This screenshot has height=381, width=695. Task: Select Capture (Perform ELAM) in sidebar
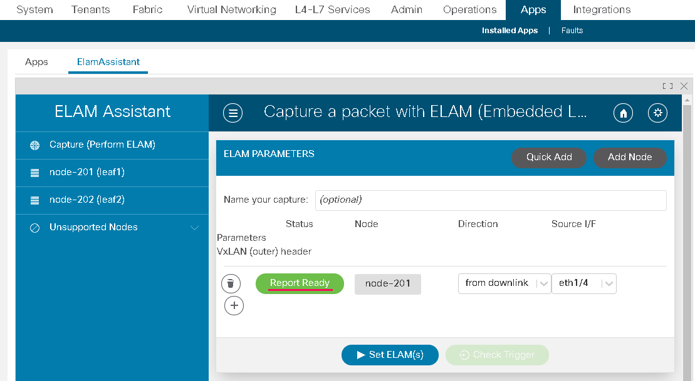pos(112,145)
